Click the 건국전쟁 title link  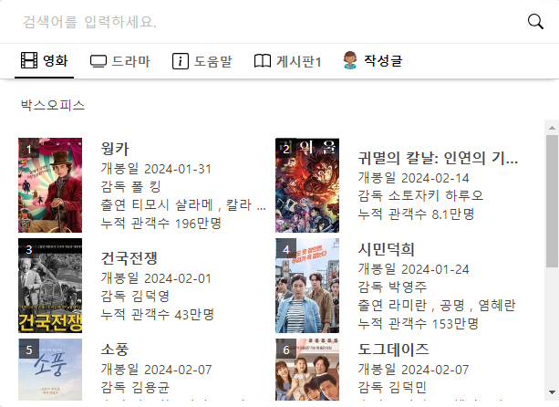click(129, 258)
